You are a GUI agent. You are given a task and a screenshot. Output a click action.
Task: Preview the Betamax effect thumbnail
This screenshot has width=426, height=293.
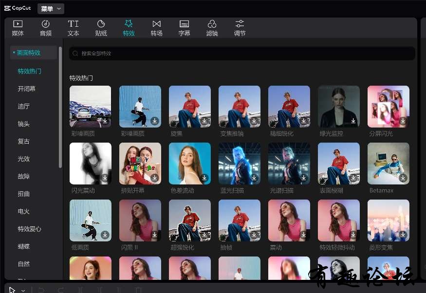(x=389, y=164)
